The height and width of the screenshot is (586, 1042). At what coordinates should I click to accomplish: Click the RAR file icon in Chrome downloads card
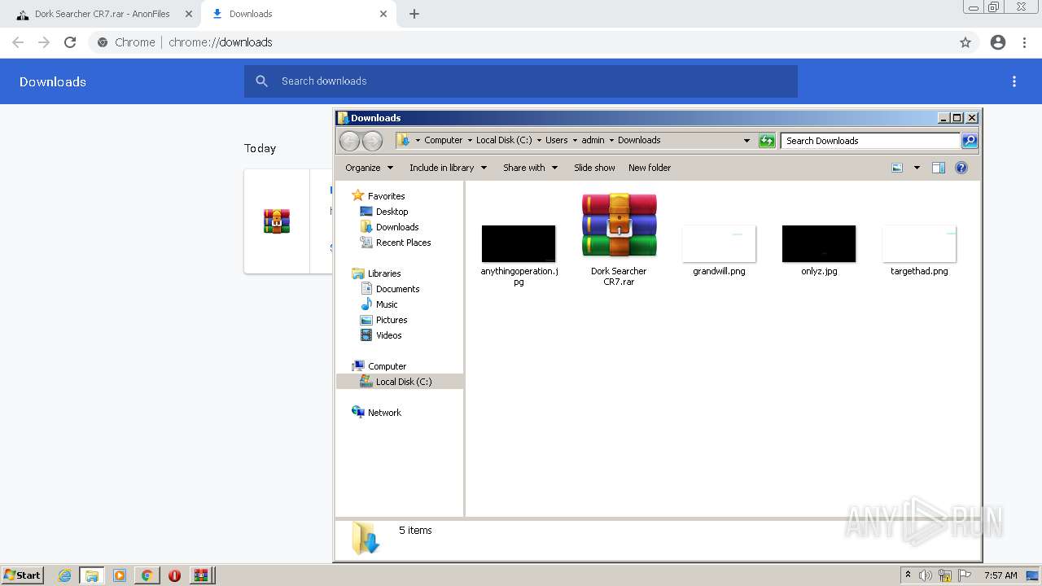(277, 221)
